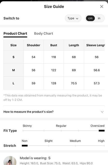The image size is (108, 165).
Task: Open the Type dropdown
Action: tap(73, 18)
